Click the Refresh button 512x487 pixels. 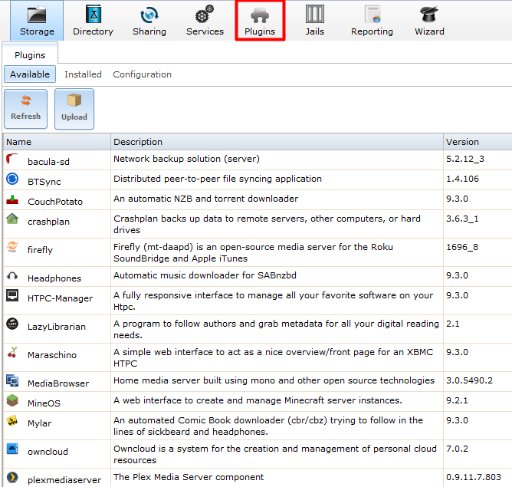(25, 107)
